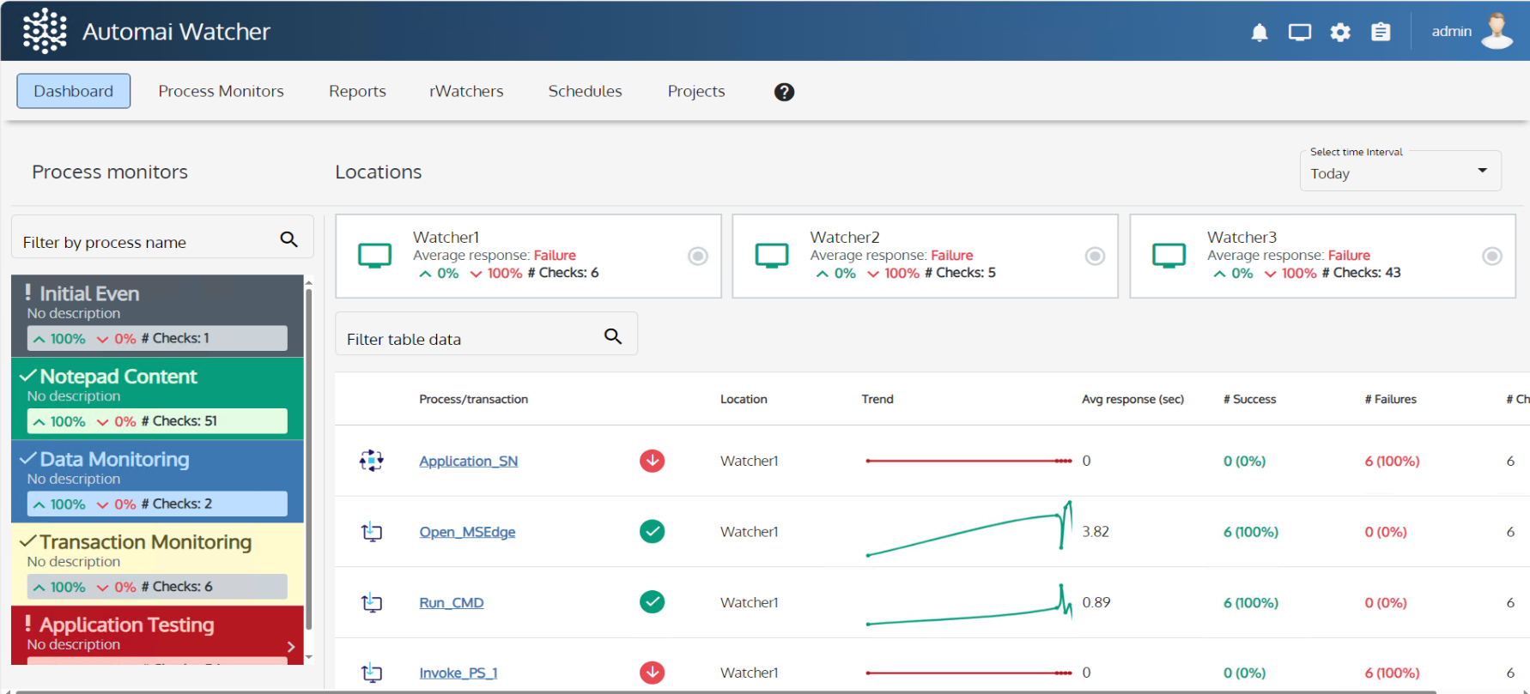Click the red failure status for Application_SN
Viewport: 1530px width, 694px height.
653,461
